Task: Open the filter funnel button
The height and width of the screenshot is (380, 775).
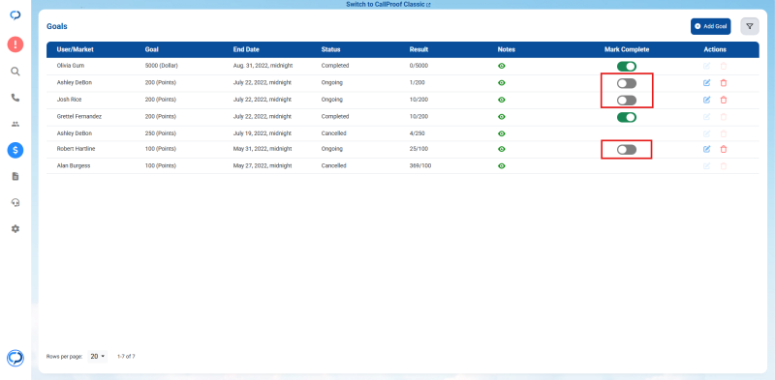Action: click(x=749, y=26)
